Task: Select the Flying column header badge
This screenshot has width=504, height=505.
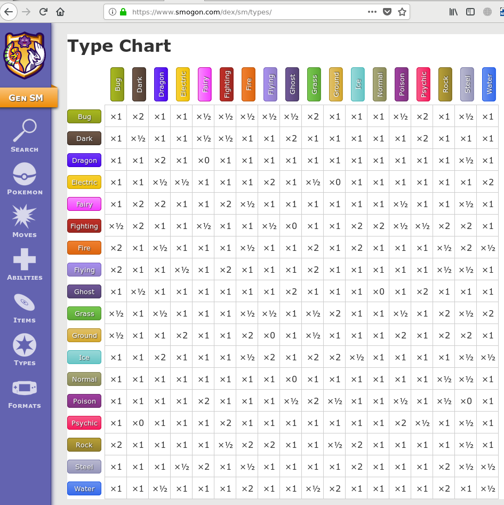Action: click(x=270, y=84)
